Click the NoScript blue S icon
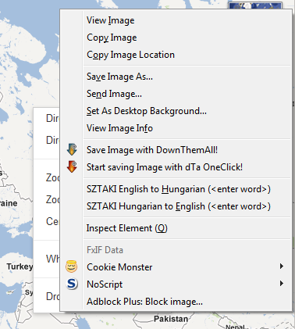 72,284
